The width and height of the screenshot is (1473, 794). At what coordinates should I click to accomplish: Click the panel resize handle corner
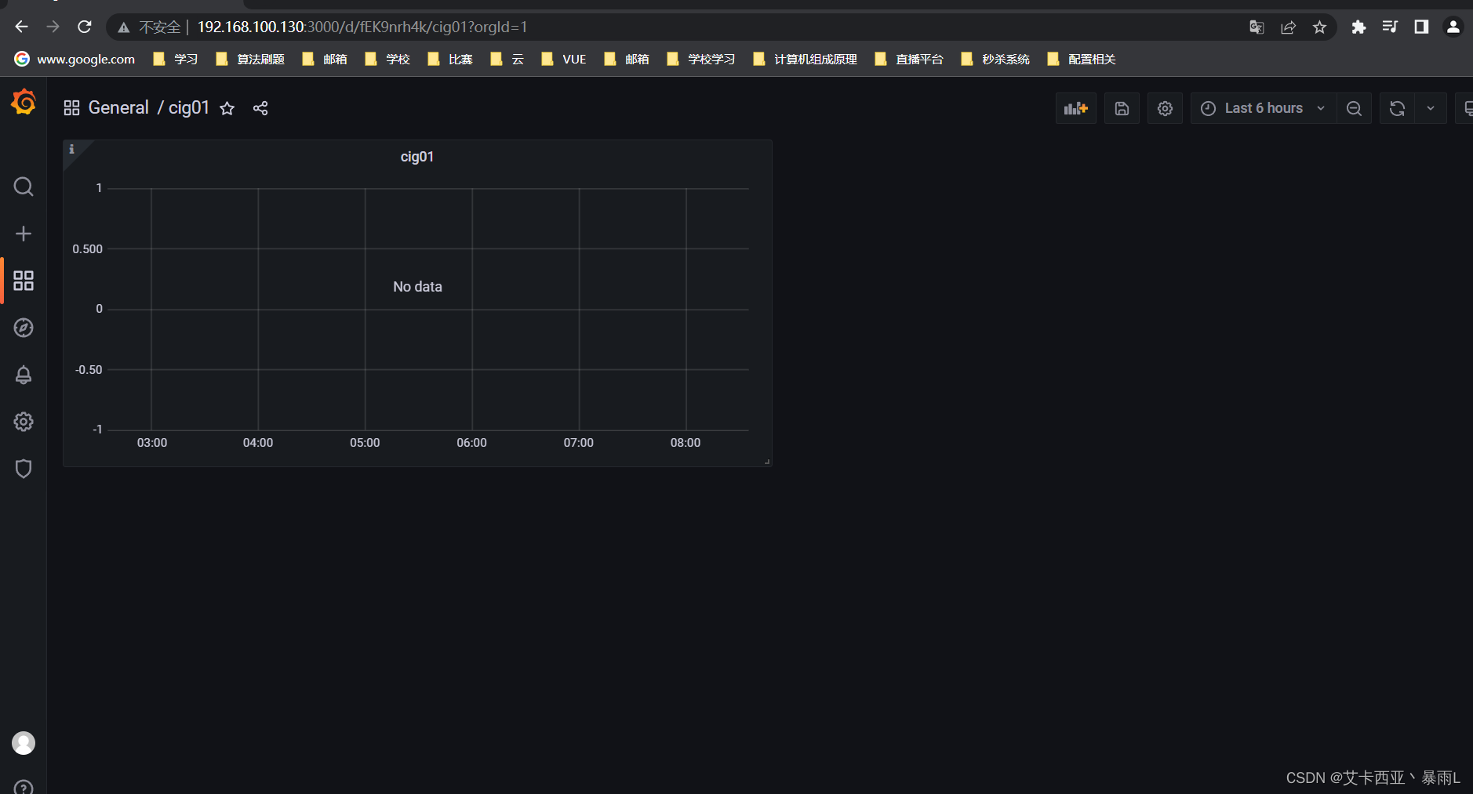click(767, 462)
